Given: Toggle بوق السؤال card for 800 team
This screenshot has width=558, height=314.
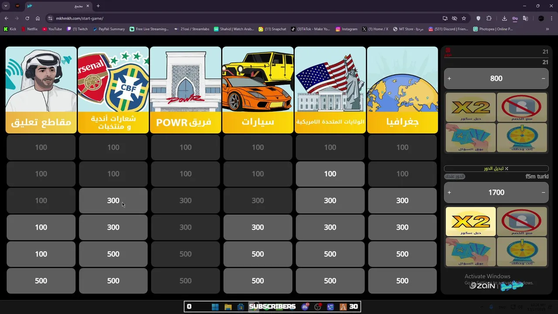Looking at the screenshot, I should (x=470, y=137).
